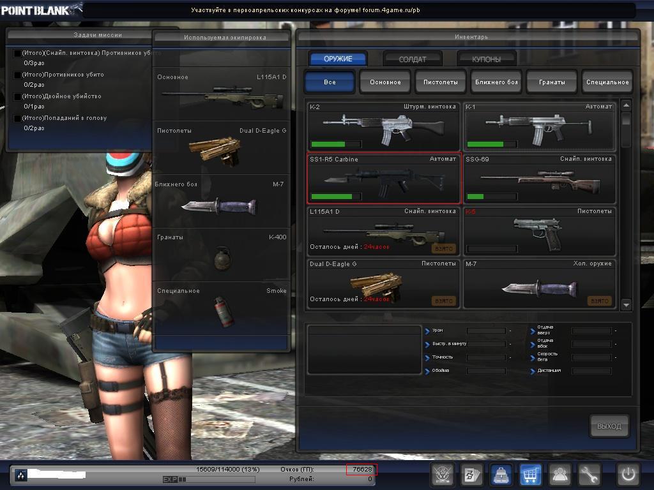Select the Dual D-Eagle G inventory card
654x490 pixels.
(x=383, y=283)
